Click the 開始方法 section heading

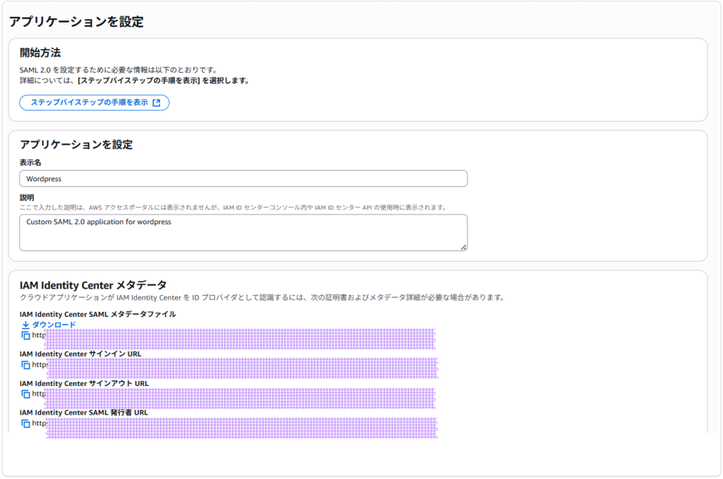[40, 53]
